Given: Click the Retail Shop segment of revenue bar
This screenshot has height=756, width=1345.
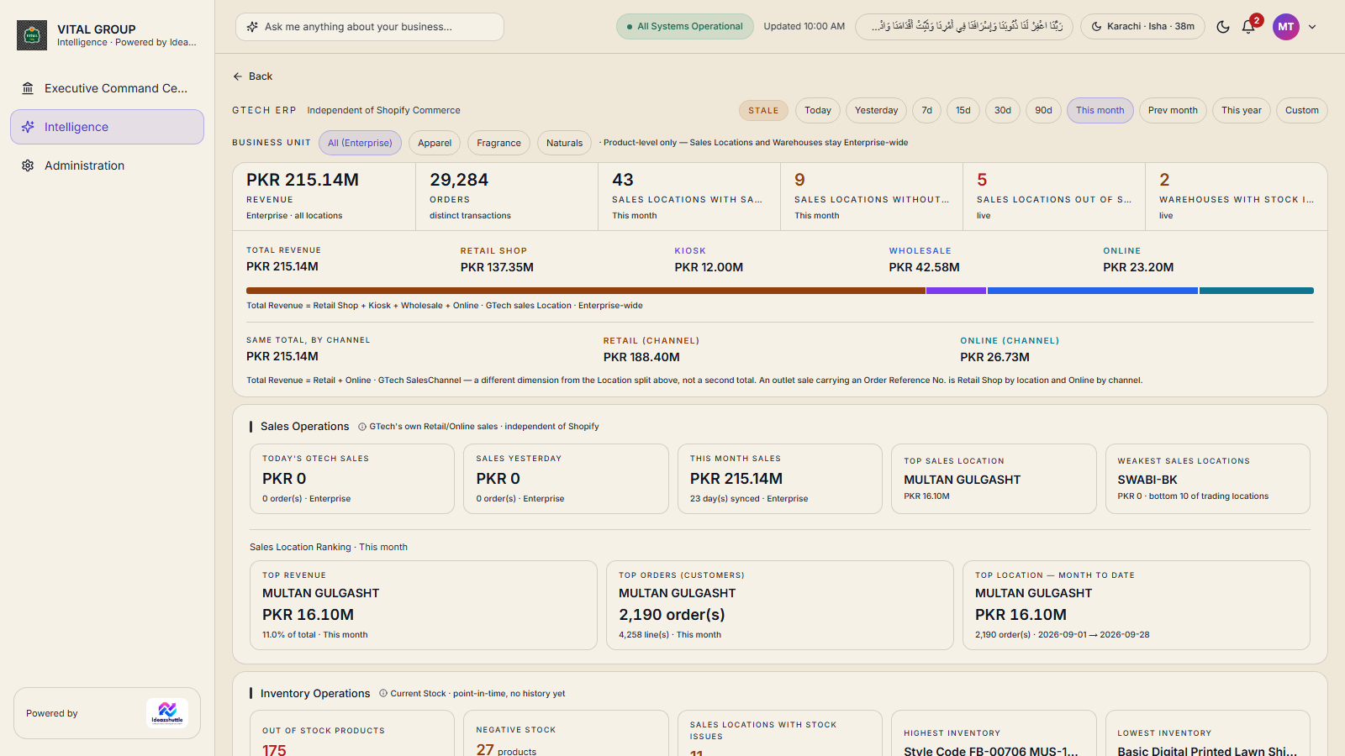Looking at the screenshot, I should (x=585, y=291).
